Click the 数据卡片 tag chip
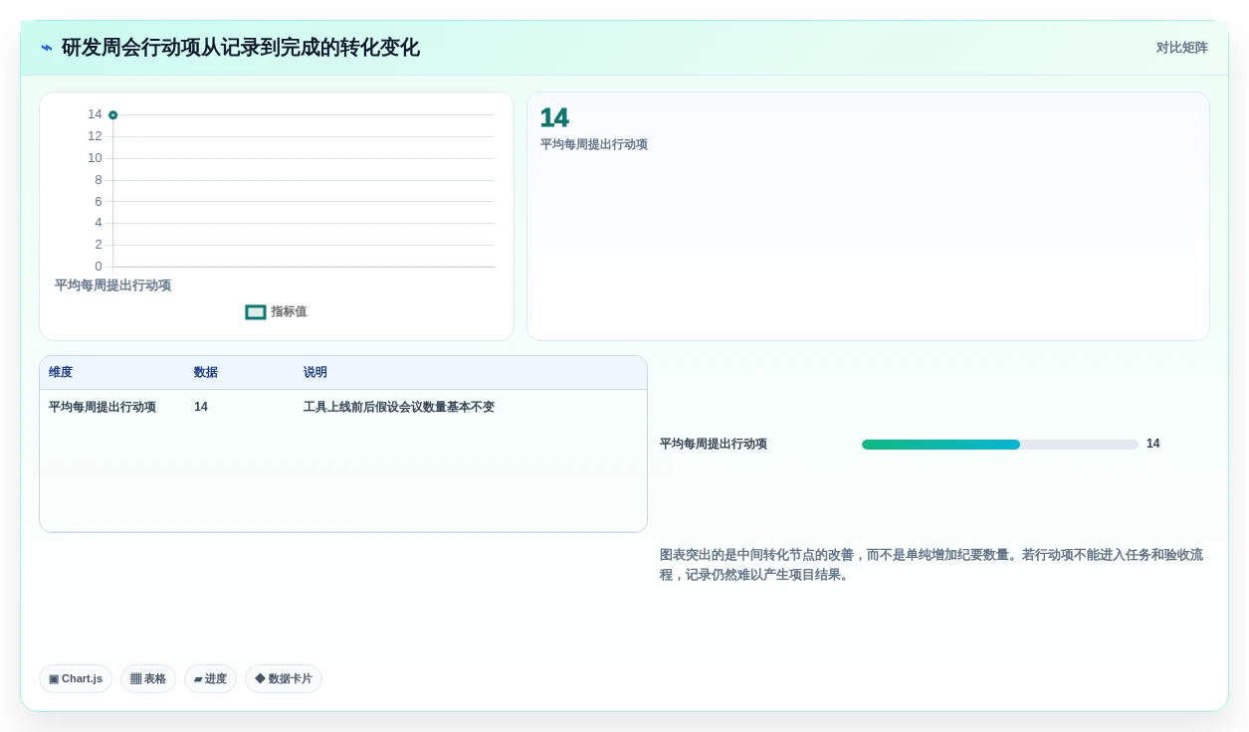1249x732 pixels. (284, 679)
